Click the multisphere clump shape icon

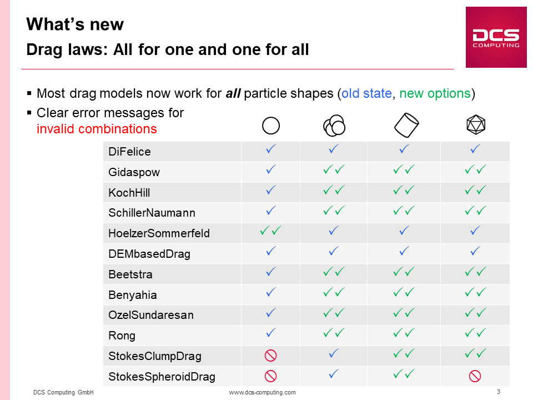pyautogui.click(x=334, y=125)
